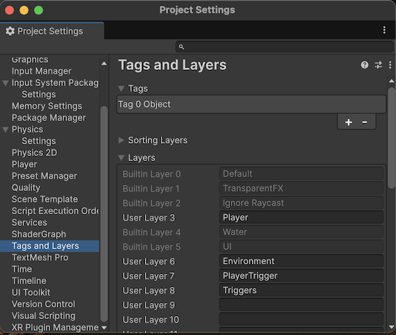The image size is (396, 335).
Task: Expand the Sorting Layers section
Action: pyautogui.click(x=122, y=141)
